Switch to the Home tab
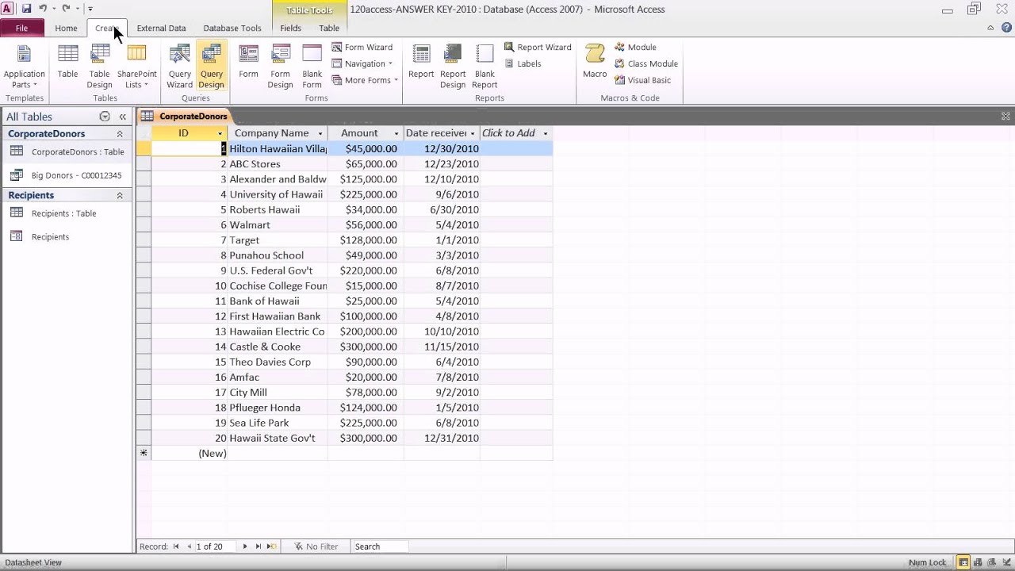The width and height of the screenshot is (1015, 571). pyautogui.click(x=66, y=28)
